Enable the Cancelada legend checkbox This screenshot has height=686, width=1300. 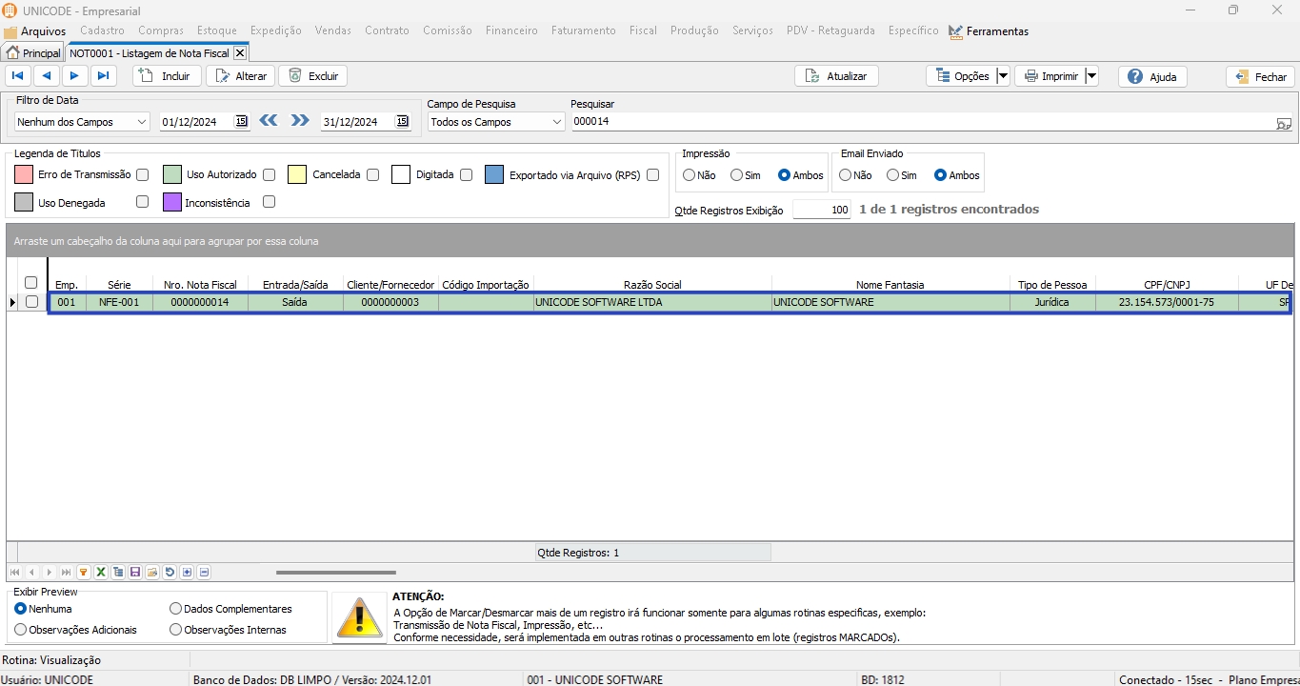point(373,175)
